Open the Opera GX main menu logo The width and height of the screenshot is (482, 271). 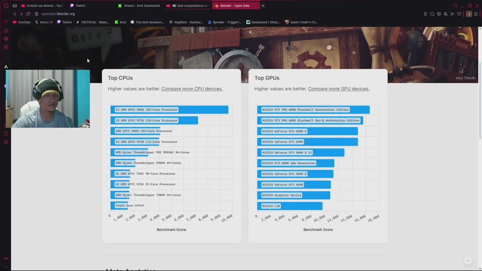(6, 6)
